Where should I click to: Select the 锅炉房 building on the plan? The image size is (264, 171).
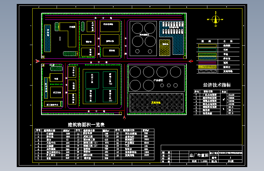click(88, 40)
